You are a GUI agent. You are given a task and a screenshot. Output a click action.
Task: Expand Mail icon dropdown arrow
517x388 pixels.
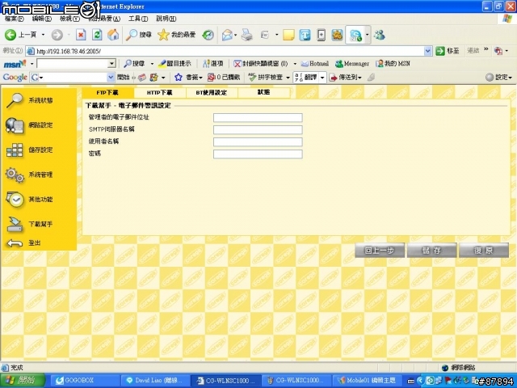click(235, 35)
